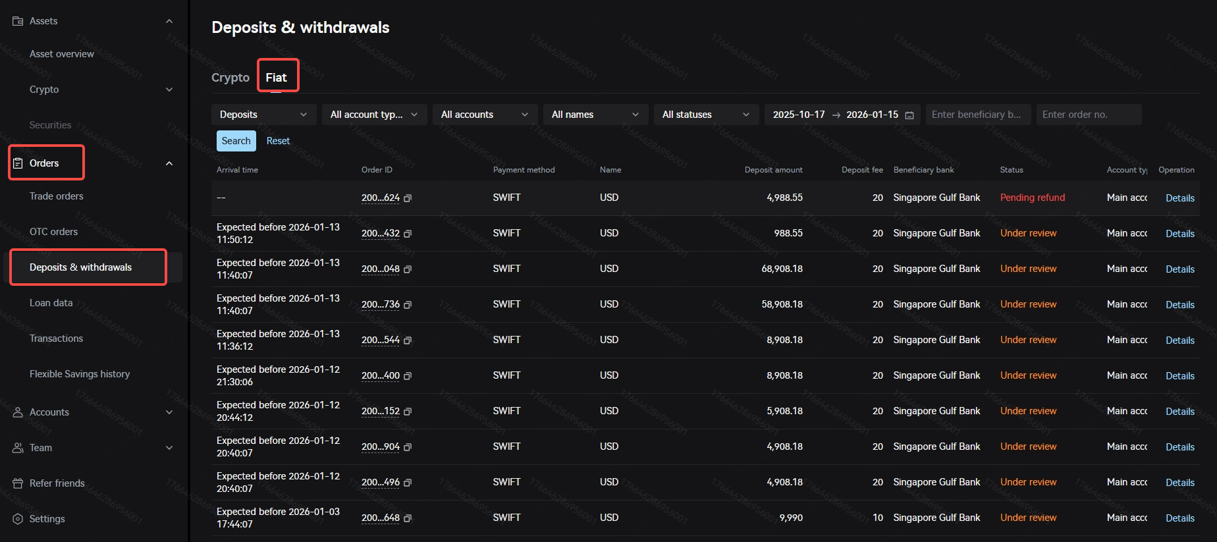Expand the Accounts sidebar section

(x=169, y=412)
